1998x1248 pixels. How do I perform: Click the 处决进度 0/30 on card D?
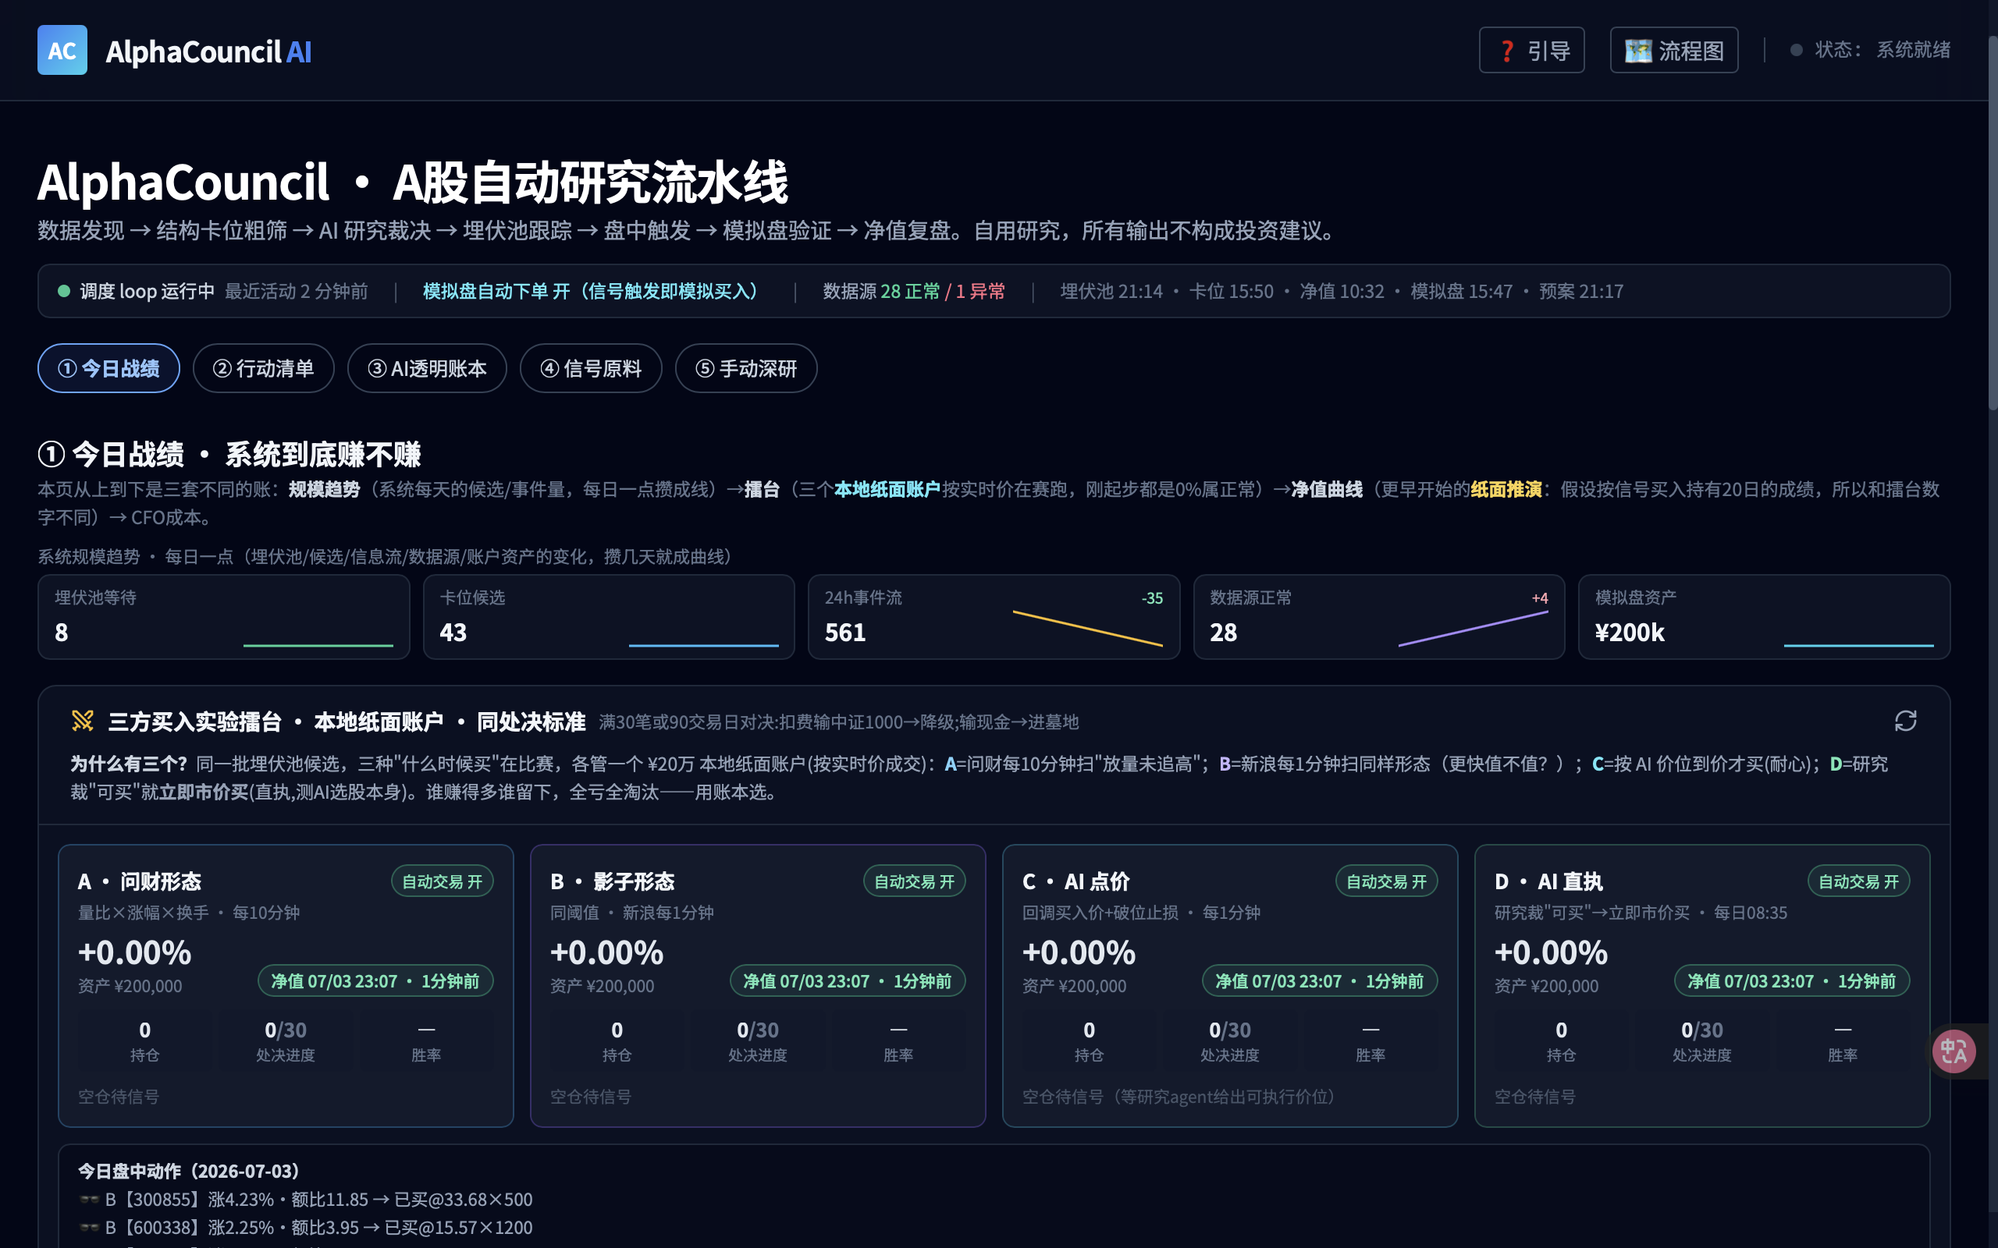[x=1701, y=1041]
